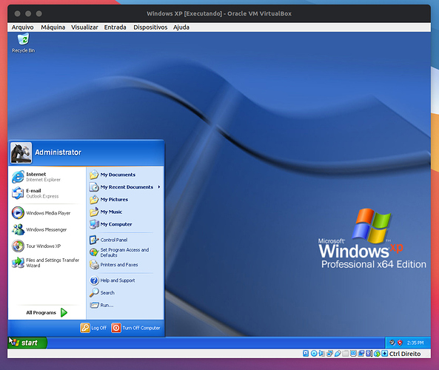
Task: Click the Log Off button
Action: coord(93,328)
